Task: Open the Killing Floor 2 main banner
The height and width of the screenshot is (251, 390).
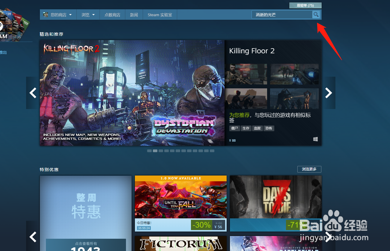Action: 132,93
